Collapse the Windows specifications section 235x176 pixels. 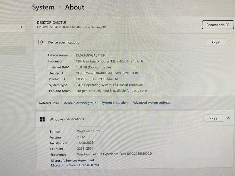229,118
